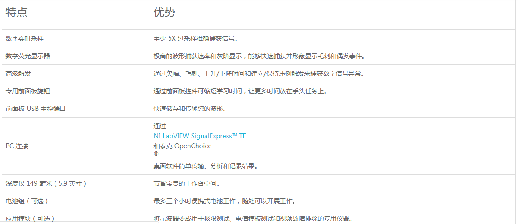Click the 电池组（可选） feature cell
Image resolution: width=518 pixels, height=224 pixels.
pos(76,201)
